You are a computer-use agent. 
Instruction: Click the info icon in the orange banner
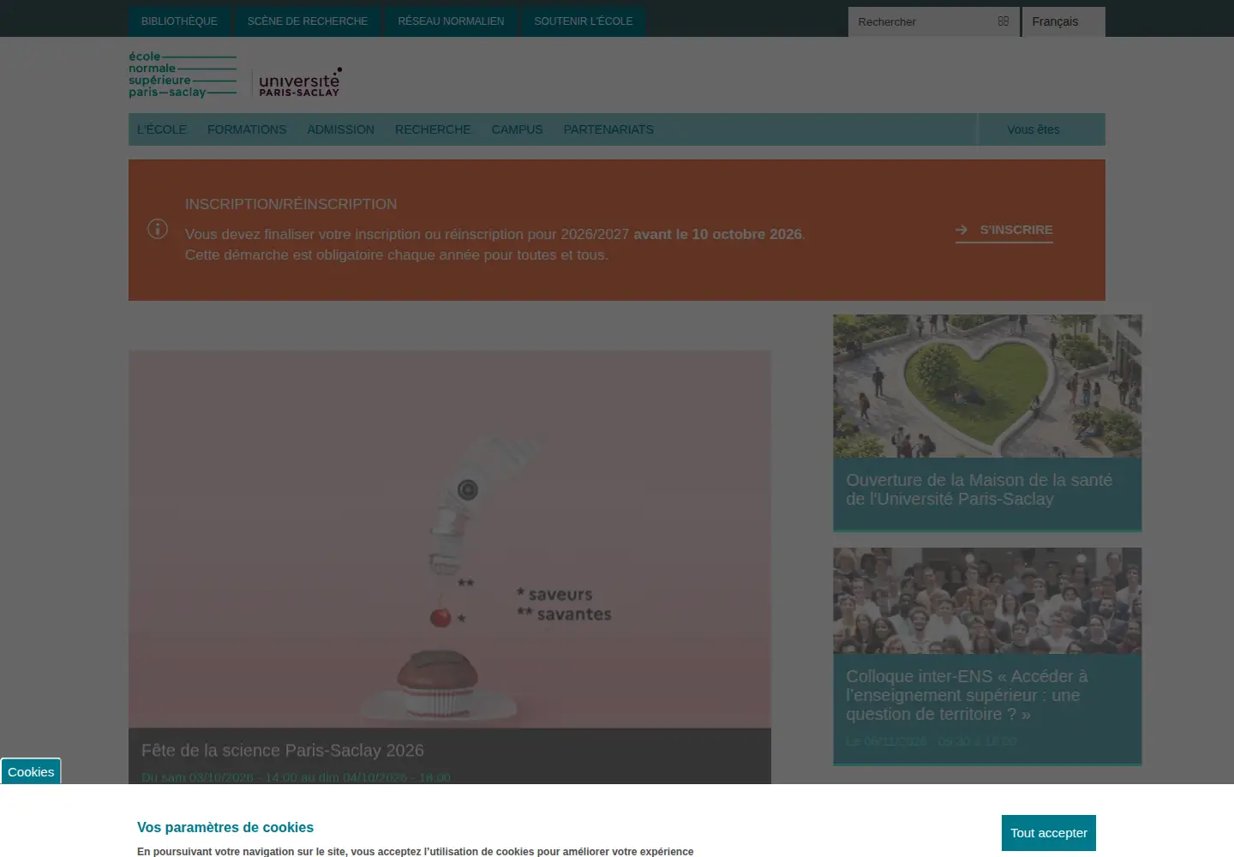pos(158,229)
